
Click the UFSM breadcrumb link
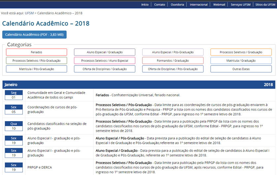coord(29,13)
